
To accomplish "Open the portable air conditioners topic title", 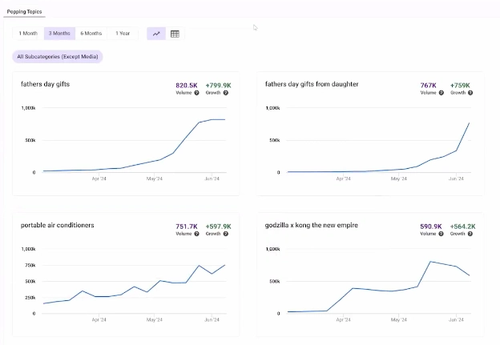I will [57, 226].
